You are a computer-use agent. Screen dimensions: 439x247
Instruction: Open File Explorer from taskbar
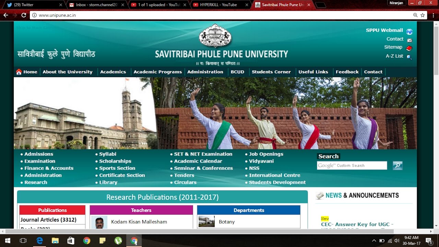point(55,241)
